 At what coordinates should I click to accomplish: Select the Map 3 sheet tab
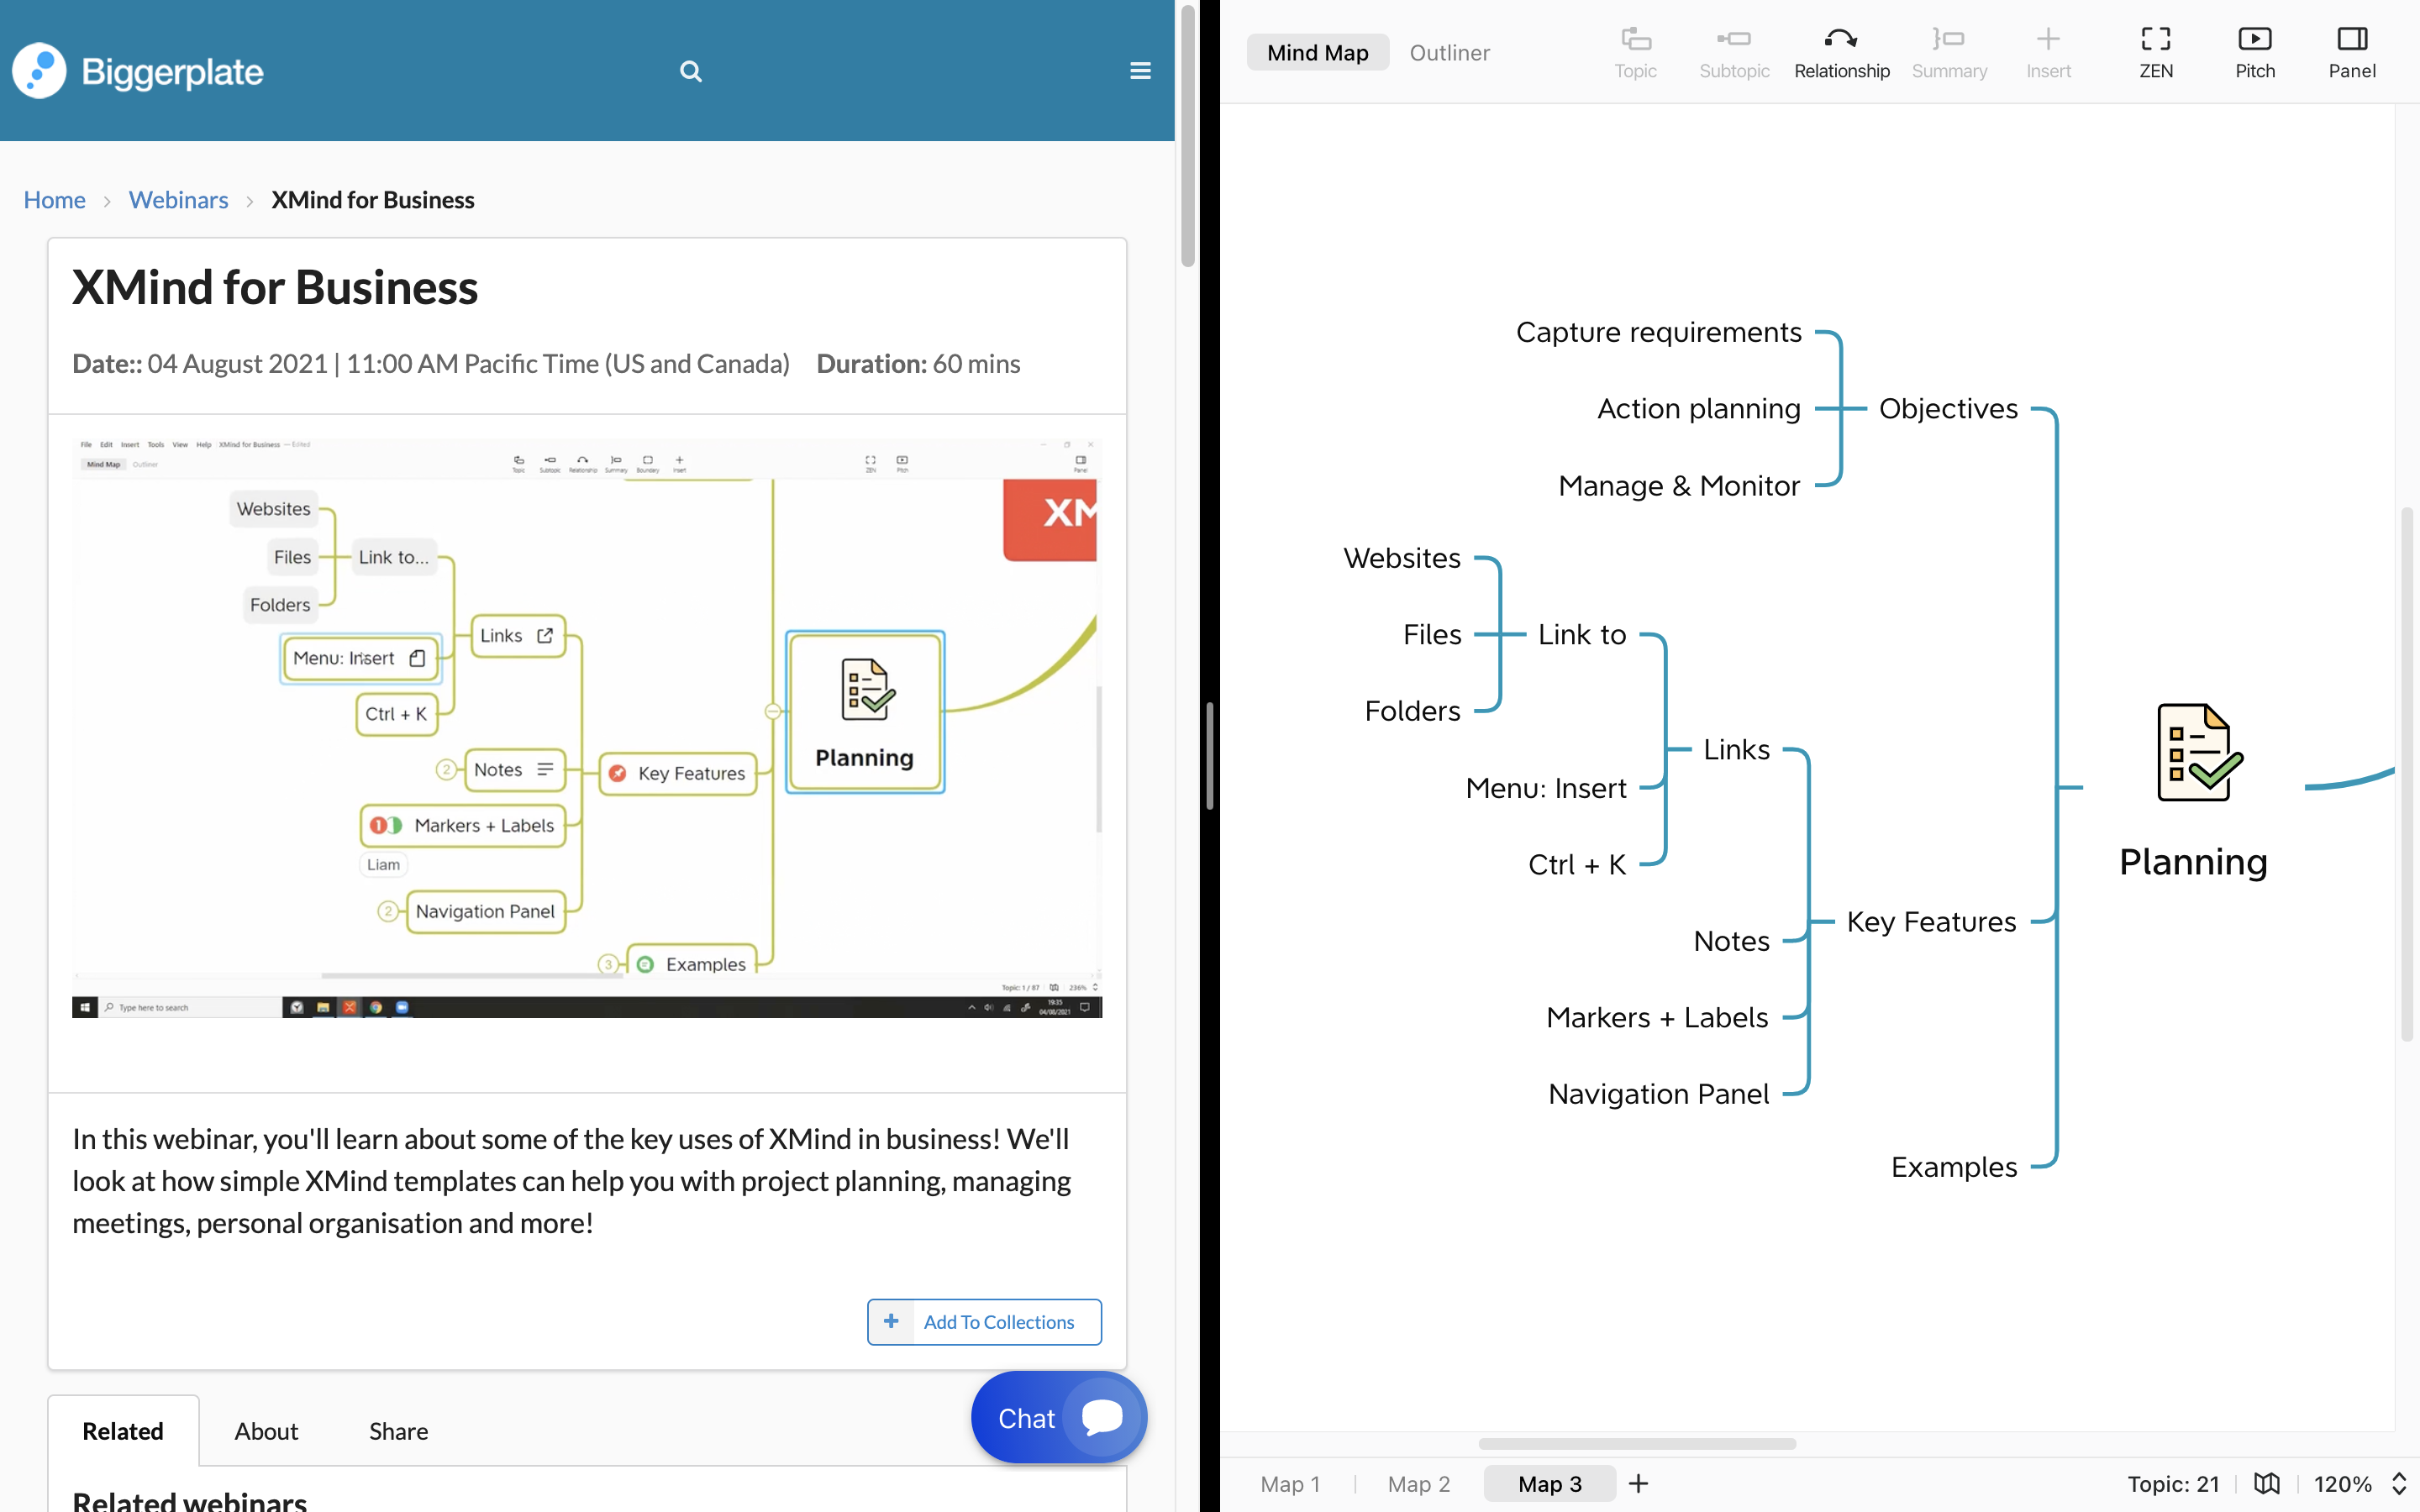click(x=1549, y=1484)
